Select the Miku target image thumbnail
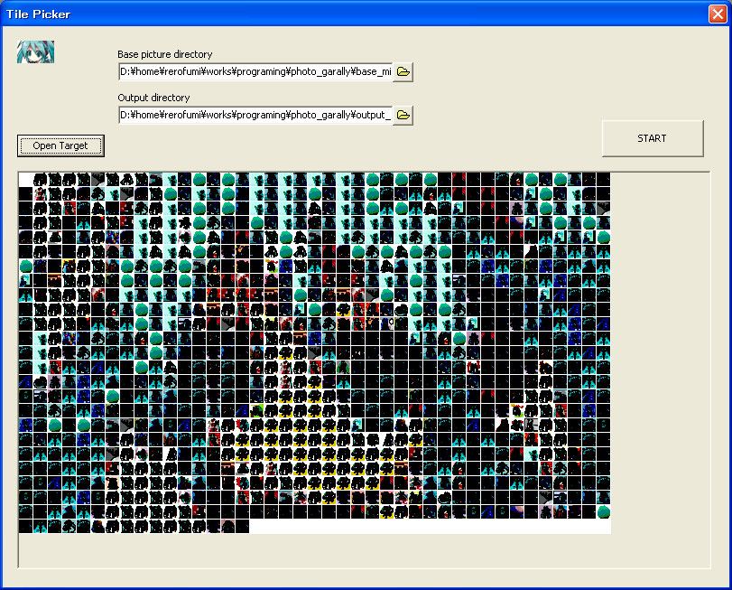Viewport: 732px width, 590px height. [35, 52]
